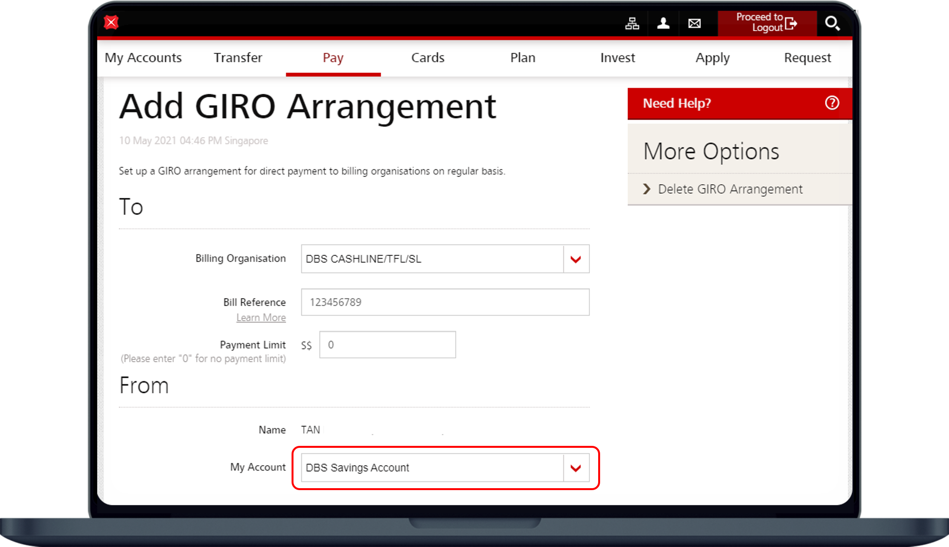The width and height of the screenshot is (949, 547).
Task: Click the More Options heading
Action: (711, 152)
